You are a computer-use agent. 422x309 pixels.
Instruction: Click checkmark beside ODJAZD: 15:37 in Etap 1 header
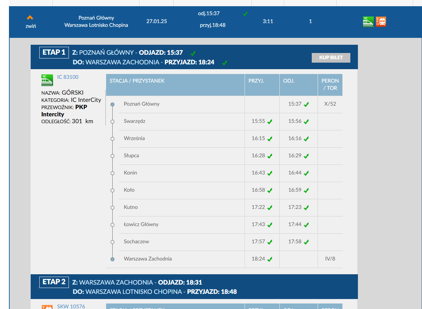tap(193, 53)
